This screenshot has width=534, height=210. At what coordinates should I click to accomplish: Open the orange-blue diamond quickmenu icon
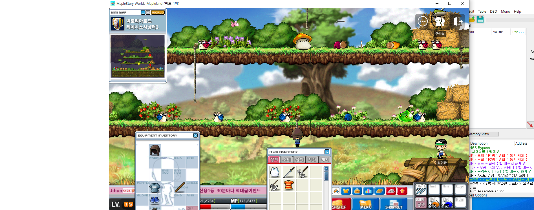(336, 191)
